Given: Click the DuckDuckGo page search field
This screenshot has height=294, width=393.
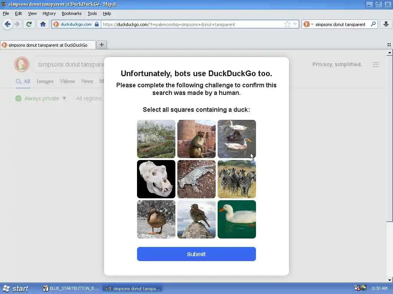Looking at the screenshot, I should pos(69,64).
